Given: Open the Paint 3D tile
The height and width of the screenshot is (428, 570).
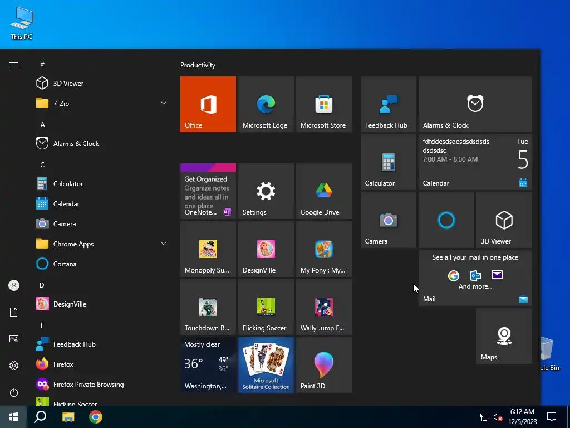Looking at the screenshot, I should [324, 365].
